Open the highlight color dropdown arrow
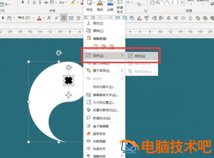Viewport: 214px width, 158px height. pos(77,2)
